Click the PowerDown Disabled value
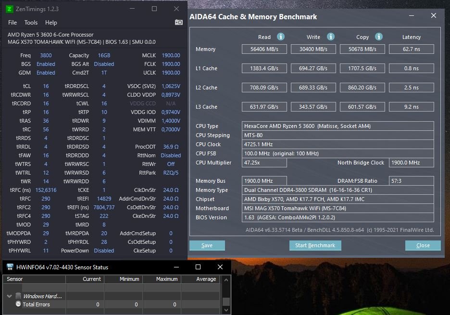450x315 pixels. click(x=104, y=251)
